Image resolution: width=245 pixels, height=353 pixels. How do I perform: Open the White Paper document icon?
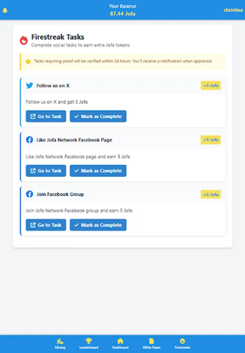(151, 343)
